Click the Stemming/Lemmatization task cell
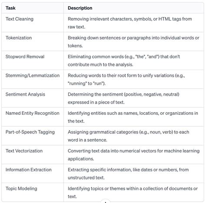Viewport: 206px width, 203px height. click(33, 76)
